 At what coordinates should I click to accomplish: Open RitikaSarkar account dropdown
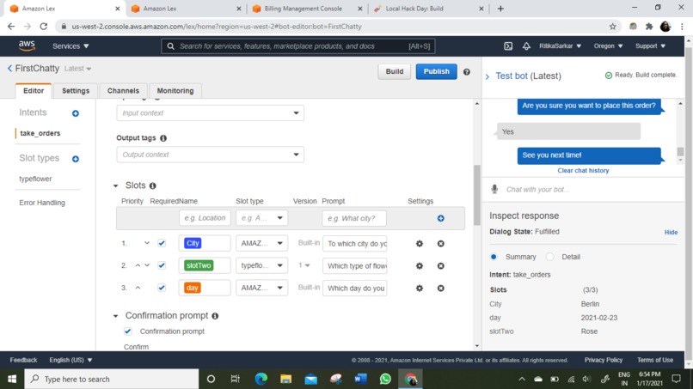coord(560,46)
